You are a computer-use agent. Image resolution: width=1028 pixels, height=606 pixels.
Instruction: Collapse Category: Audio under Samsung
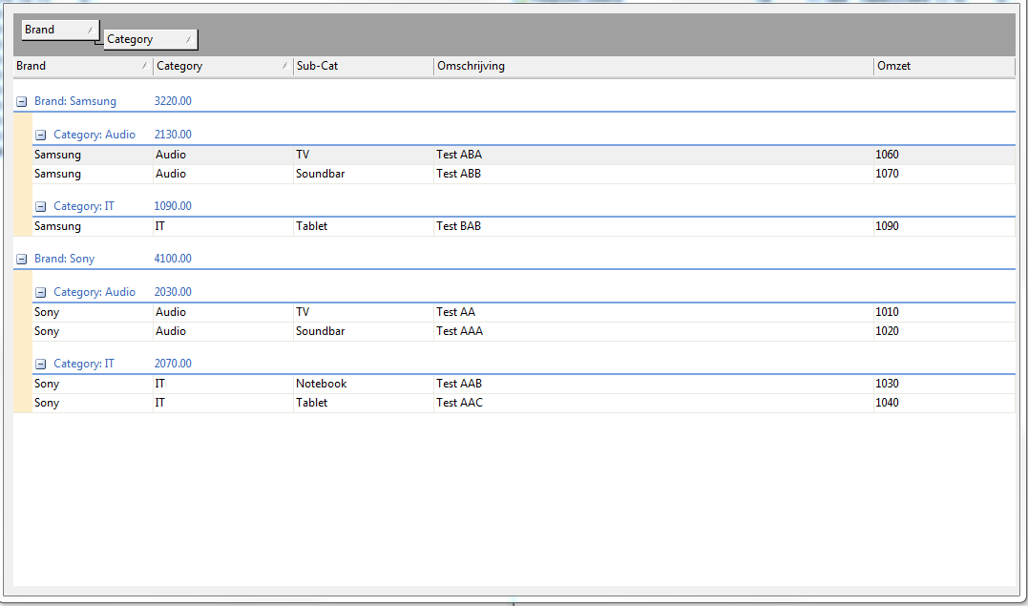click(41, 135)
